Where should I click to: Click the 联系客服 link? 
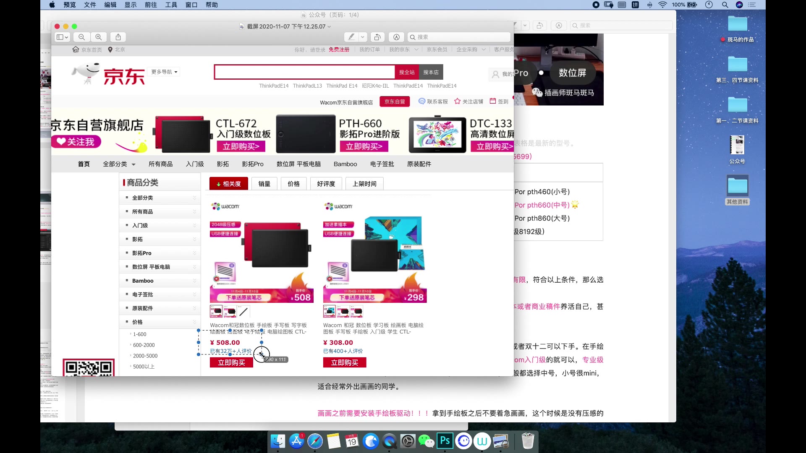coord(433,102)
